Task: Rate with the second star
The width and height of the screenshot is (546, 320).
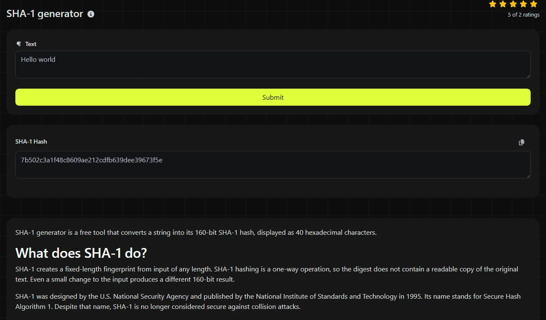Action: [x=503, y=4]
